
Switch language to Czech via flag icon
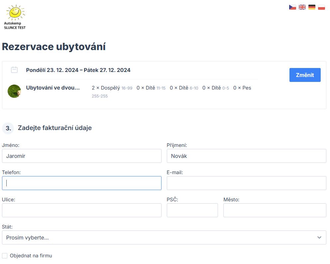[x=292, y=7]
